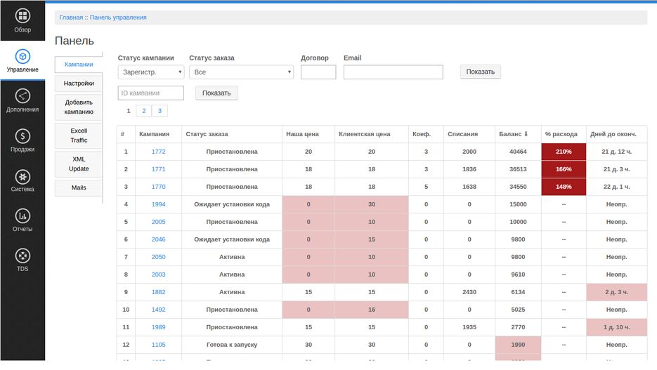This screenshot has width=657, height=370.
Task: Focus the Договор input field
Action: point(318,72)
